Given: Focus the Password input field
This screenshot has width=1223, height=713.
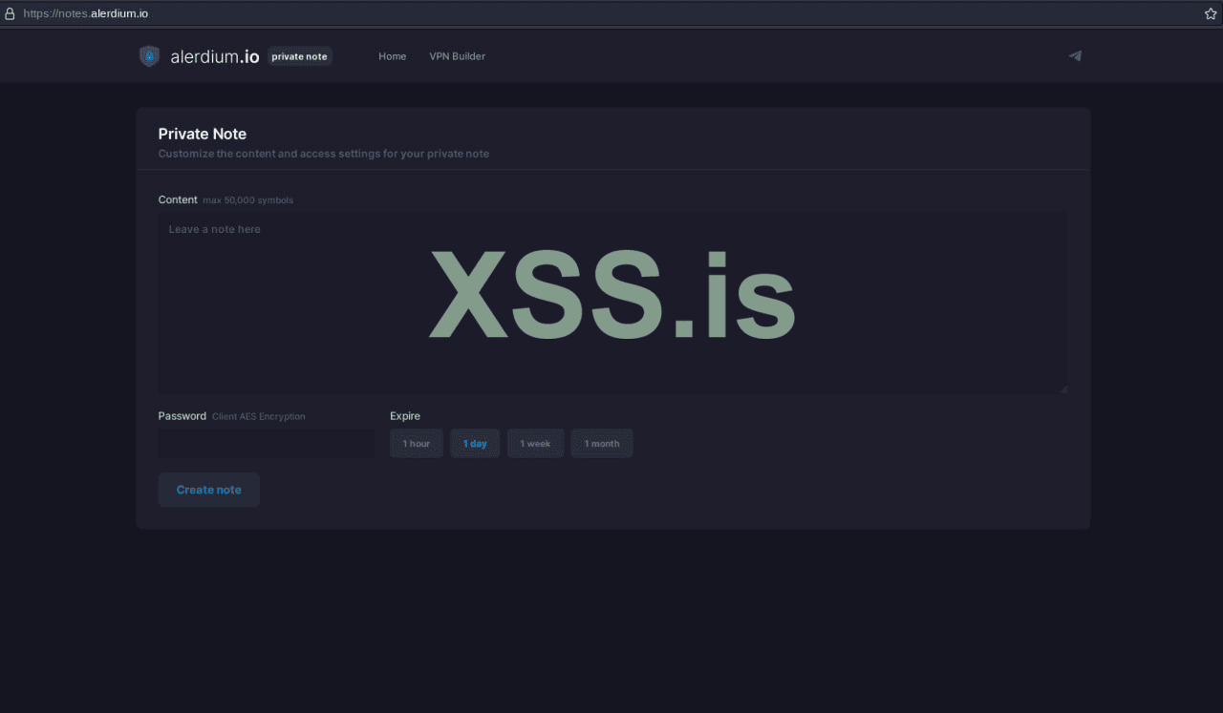Looking at the screenshot, I should pyautogui.click(x=267, y=443).
